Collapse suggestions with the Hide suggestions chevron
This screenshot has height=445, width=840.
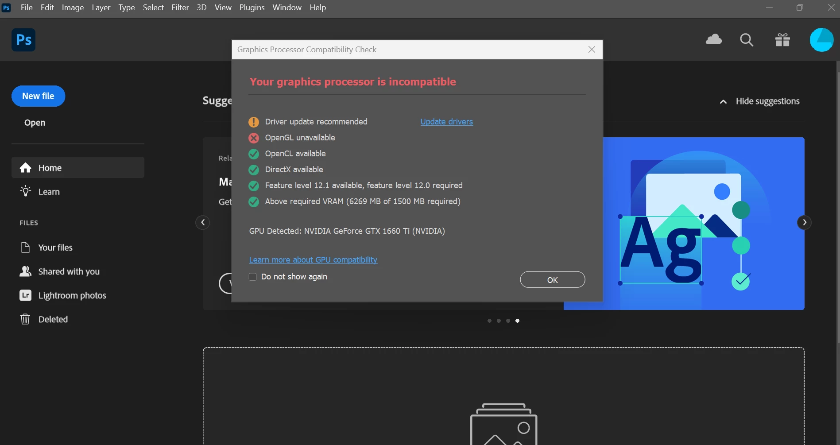point(723,102)
